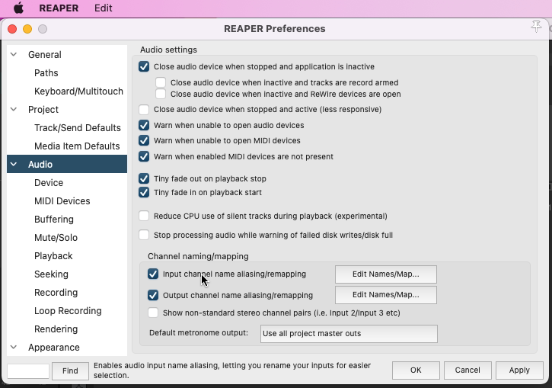552x388 pixels.
Task: Confirm preferences with OK
Action: [416, 370]
